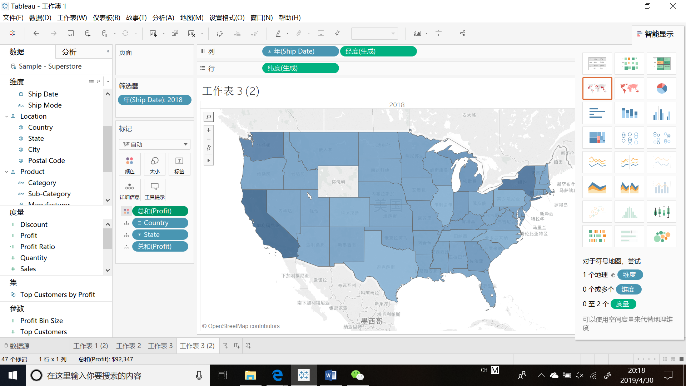This screenshot has width=686, height=386.
Task: Switch to worksheet tab 工作表 2
Action: point(128,346)
